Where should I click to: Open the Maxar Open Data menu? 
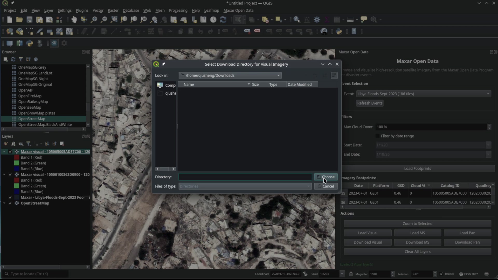click(238, 10)
